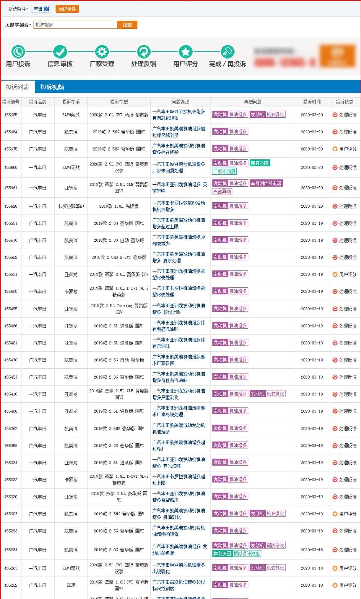Screen dimensions: 361x599
Task: Open complaint 一汽丰田亚洲龙发动机机油增多严重乳化
Action: tap(178, 394)
